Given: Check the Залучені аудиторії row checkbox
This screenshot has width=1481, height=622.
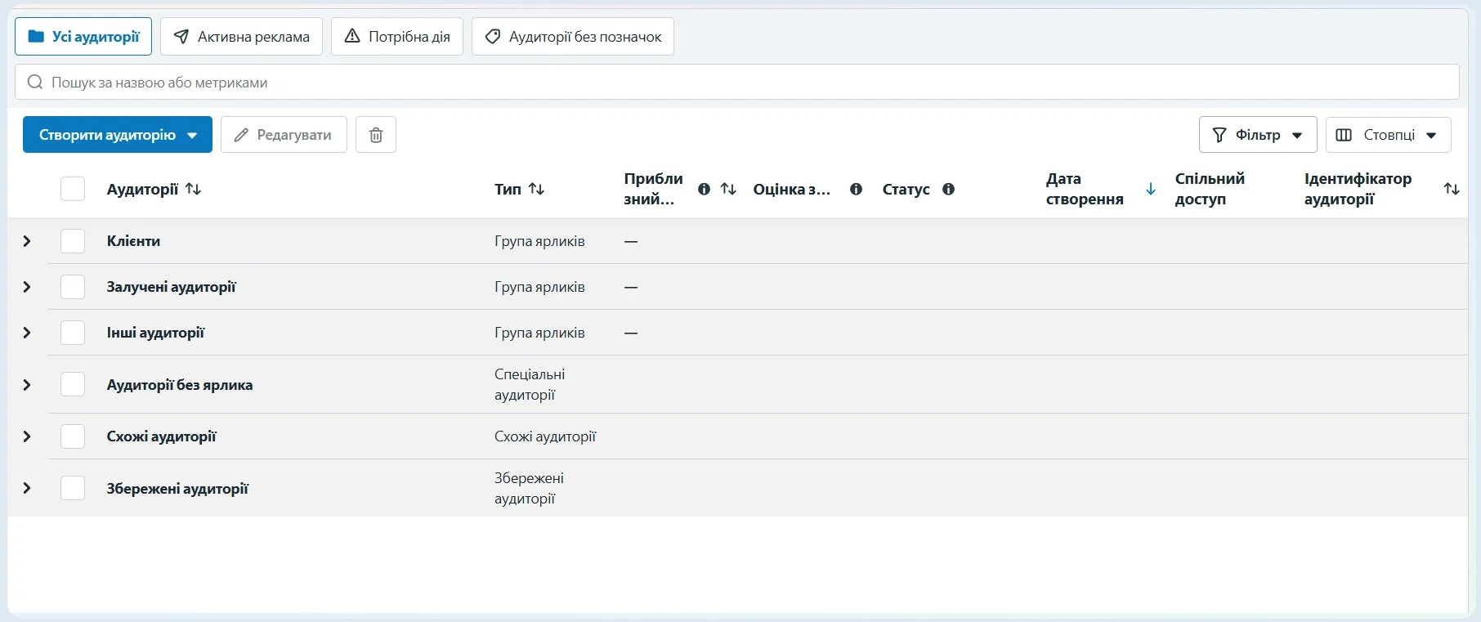Looking at the screenshot, I should (73, 287).
